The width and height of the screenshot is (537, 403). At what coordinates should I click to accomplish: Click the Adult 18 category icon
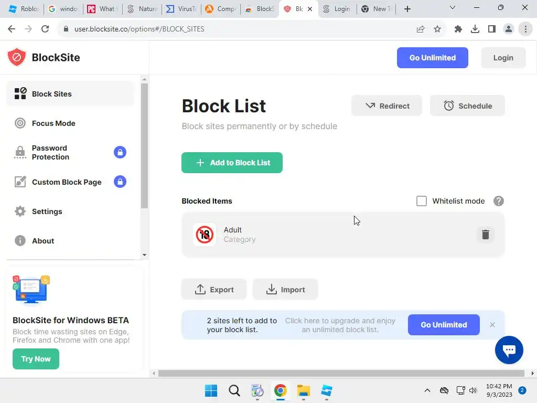click(x=205, y=235)
